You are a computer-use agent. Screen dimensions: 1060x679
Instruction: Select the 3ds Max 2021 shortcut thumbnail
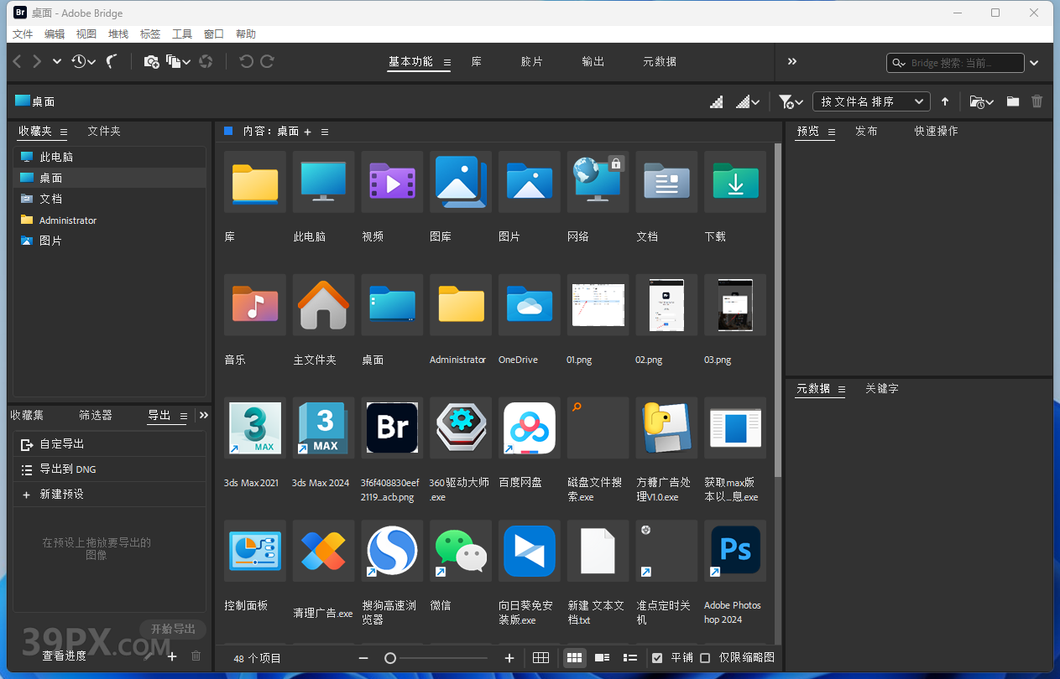(x=255, y=428)
